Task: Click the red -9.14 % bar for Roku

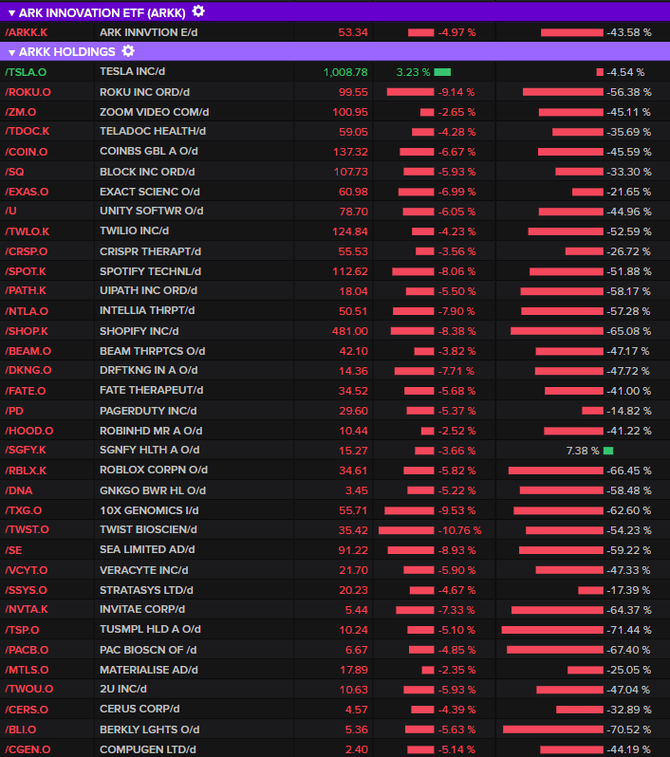Action: (x=410, y=92)
